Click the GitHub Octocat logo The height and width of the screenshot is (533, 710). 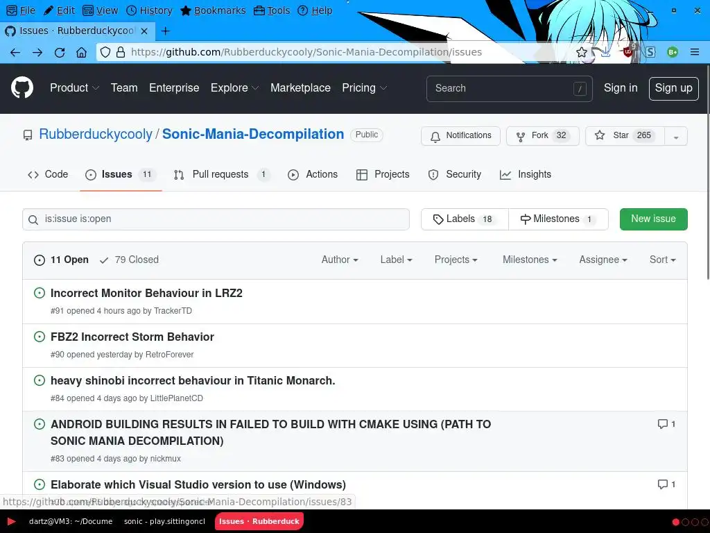22,88
